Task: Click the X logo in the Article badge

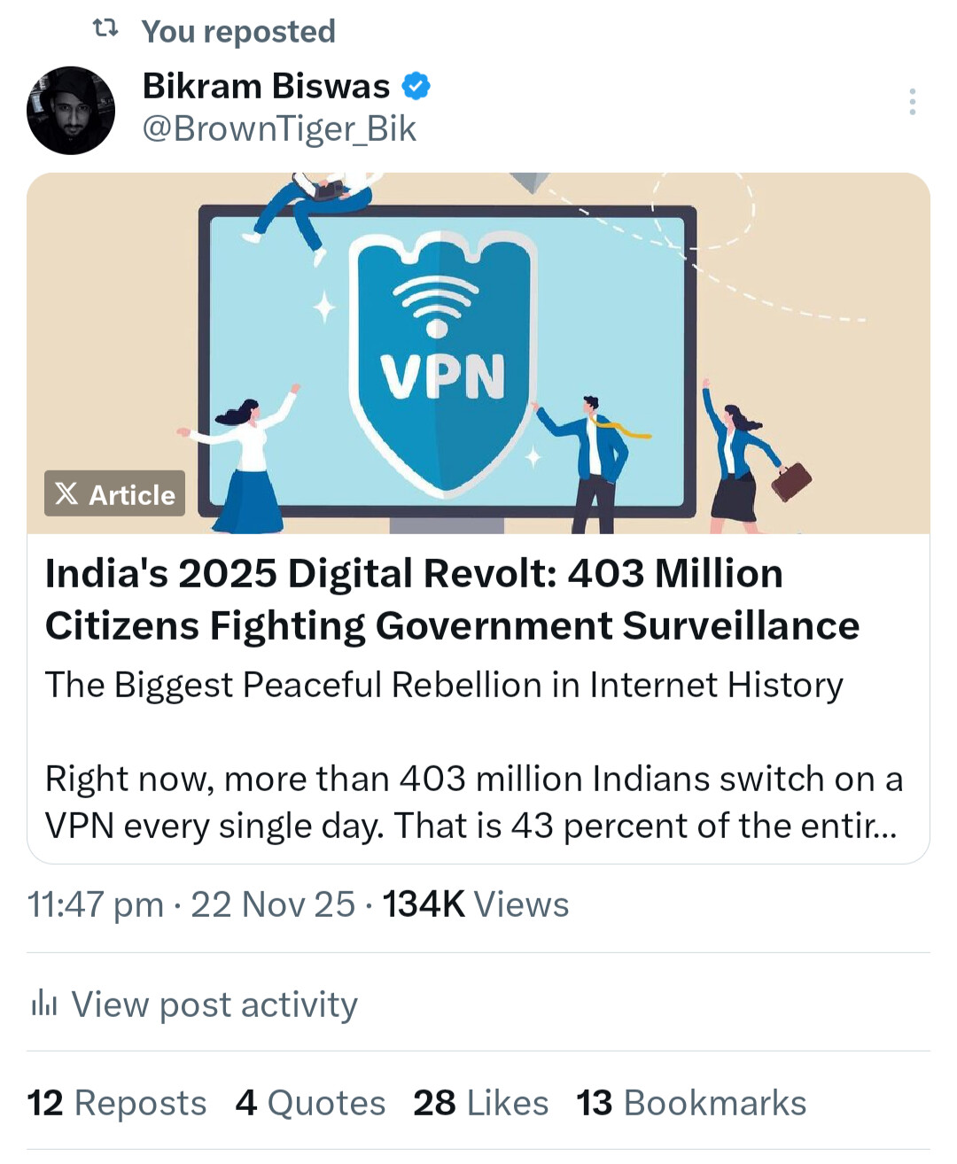Action: (67, 493)
